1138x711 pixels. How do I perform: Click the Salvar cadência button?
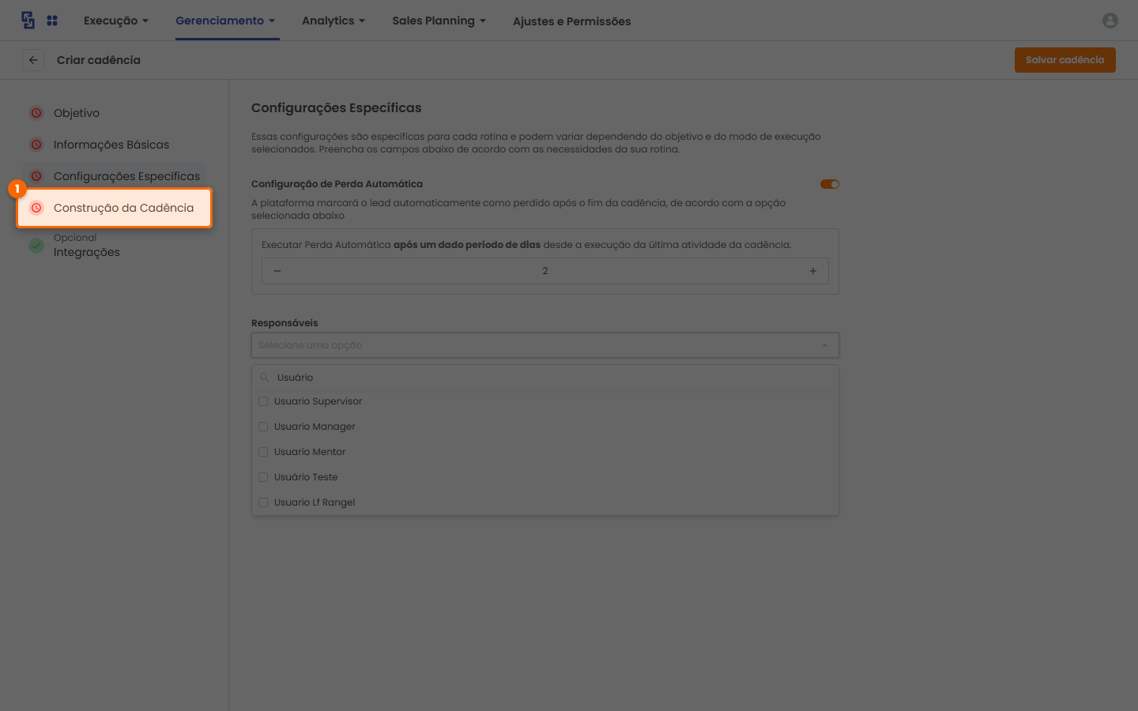tap(1065, 60)
